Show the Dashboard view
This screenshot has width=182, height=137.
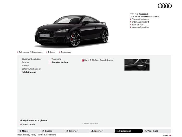point(66,52)
